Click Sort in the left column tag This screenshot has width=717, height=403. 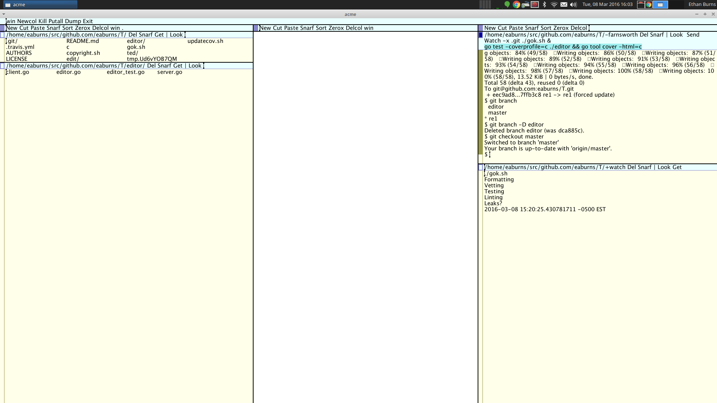[x=68, y=28]
